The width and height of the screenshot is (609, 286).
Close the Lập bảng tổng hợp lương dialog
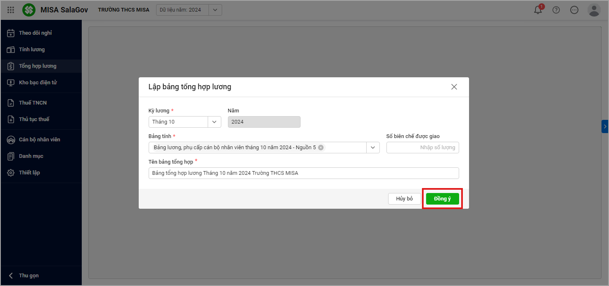pos(454,87)
